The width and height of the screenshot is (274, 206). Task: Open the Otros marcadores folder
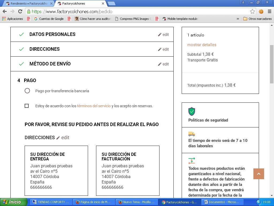click(257, 19)
